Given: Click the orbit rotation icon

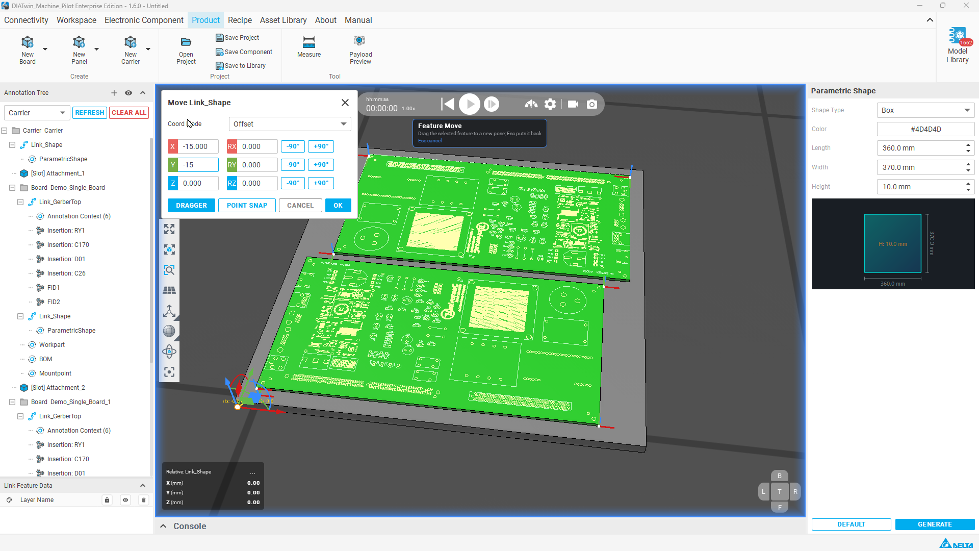Looking at the screenshot, I should click(169, 352).
